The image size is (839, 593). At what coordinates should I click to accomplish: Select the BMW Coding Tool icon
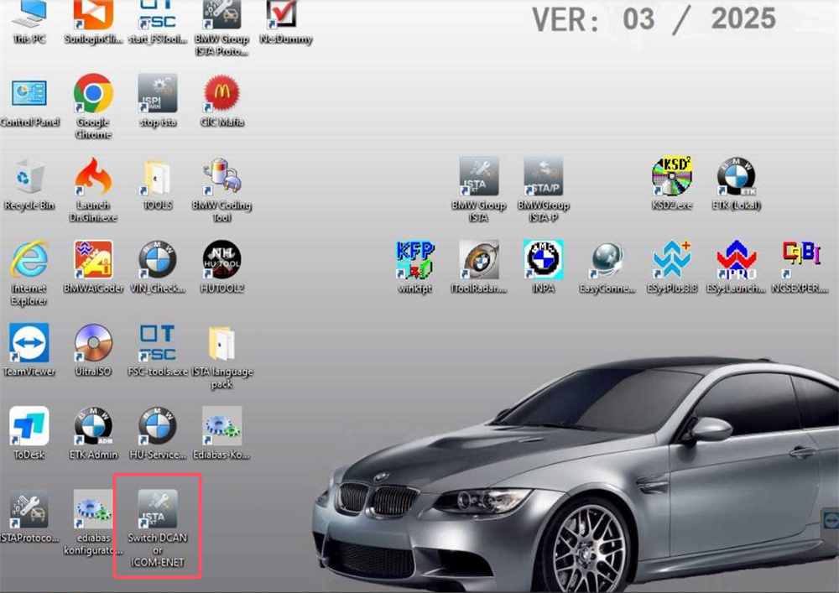click(221, 176)
